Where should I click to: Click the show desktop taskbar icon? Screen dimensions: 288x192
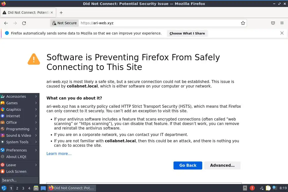point(43,188)
